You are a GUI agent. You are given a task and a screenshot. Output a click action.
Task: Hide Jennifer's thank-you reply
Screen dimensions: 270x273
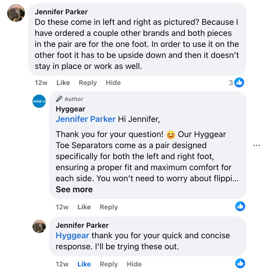134,264
